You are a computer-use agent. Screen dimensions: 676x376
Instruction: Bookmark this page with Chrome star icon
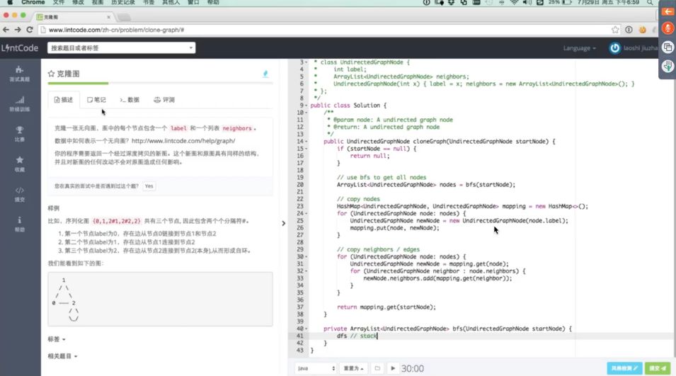(615, 30)
